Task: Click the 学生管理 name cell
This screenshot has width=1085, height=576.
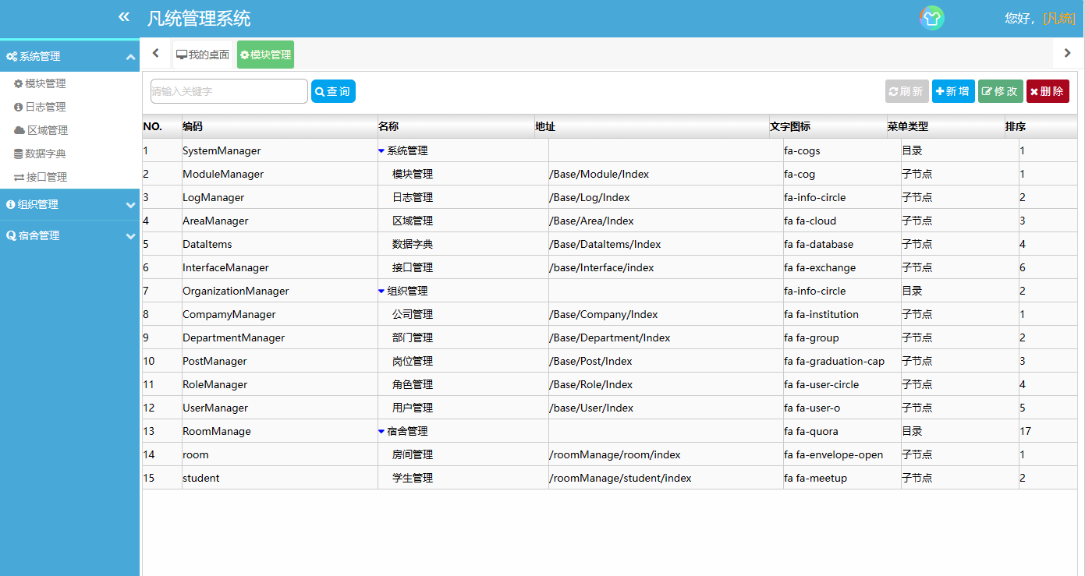Action: [463, 478]
